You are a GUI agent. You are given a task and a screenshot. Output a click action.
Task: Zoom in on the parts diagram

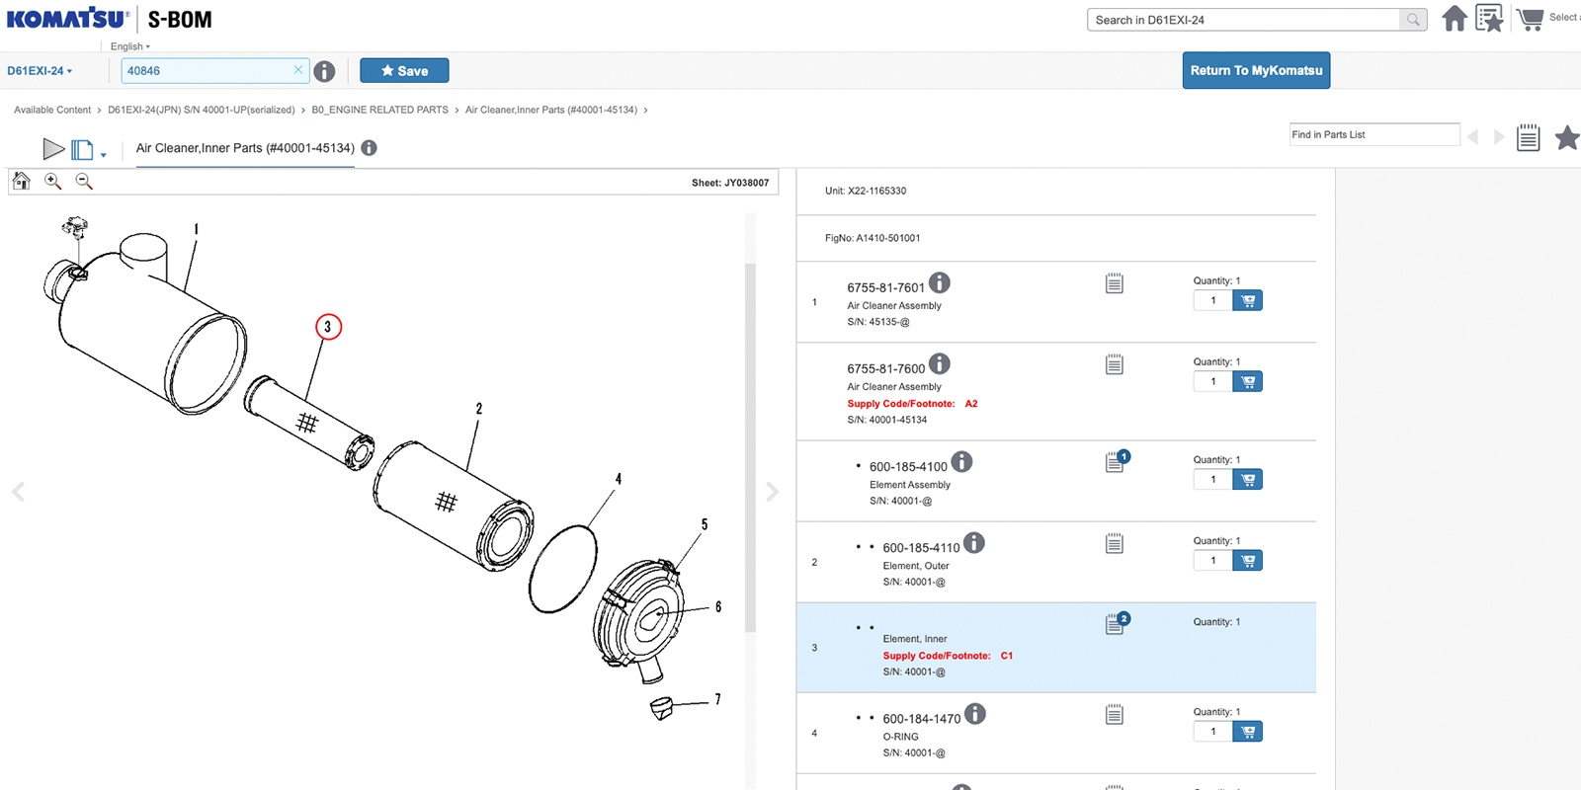(x=53, y=181)
